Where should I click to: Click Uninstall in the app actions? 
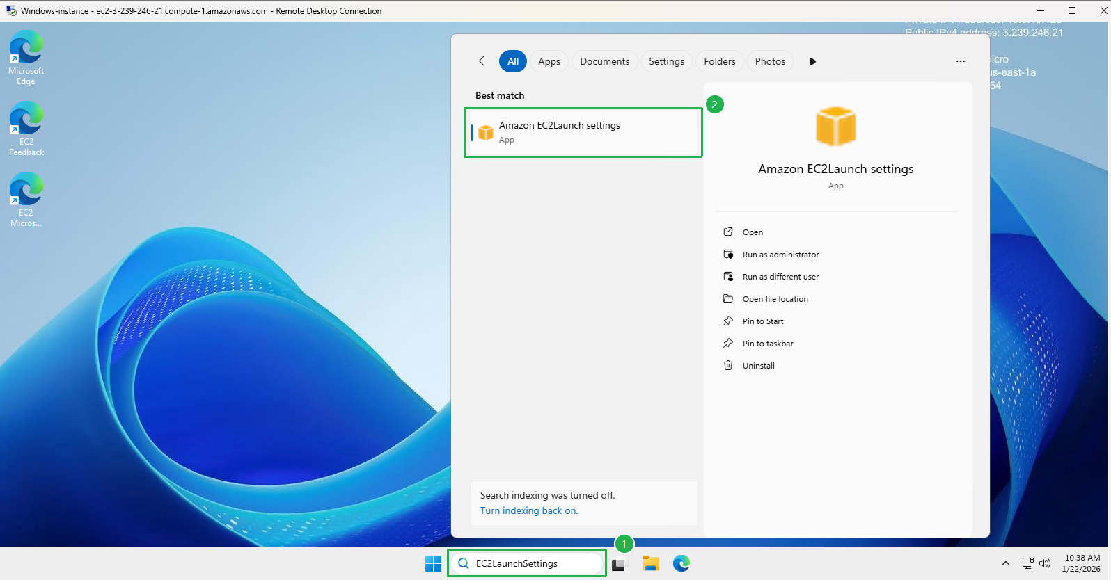click(x=758, y=366)
